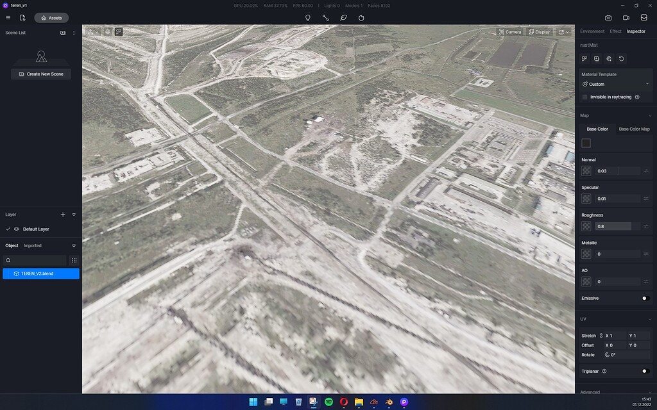This screenshot has height=410, width=657.
Task: Switch to the Environment tab
Action: (592, 31)
